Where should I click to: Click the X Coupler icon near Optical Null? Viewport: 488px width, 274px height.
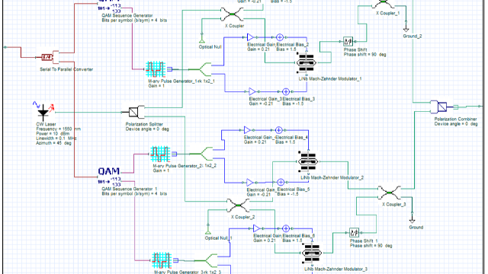(232, 14)
